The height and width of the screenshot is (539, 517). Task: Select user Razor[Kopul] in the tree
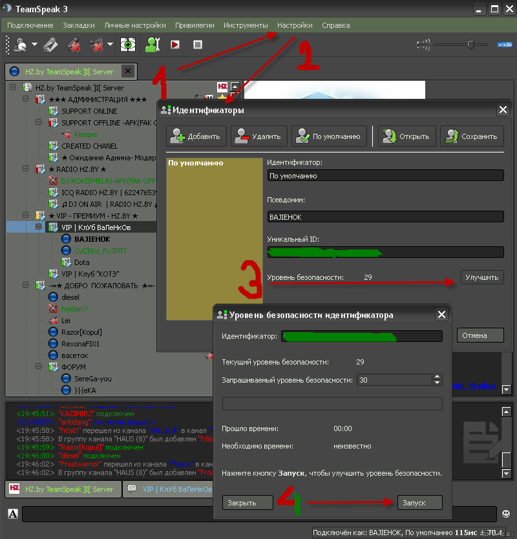(81, 332)
